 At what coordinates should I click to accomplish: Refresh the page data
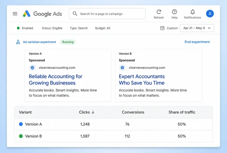tap(159, 14)
